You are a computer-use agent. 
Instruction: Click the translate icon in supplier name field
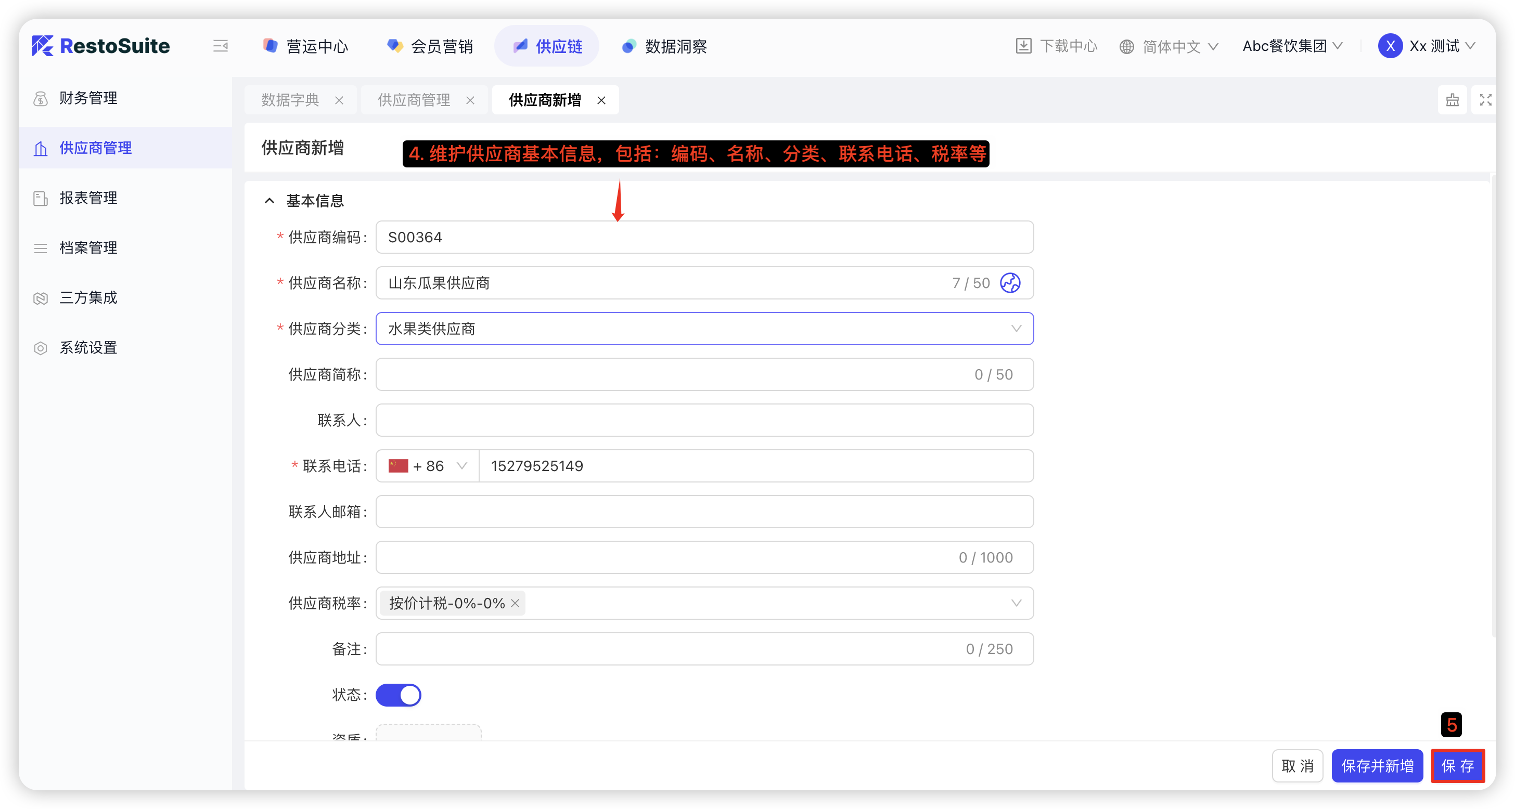pos(1010,283)
